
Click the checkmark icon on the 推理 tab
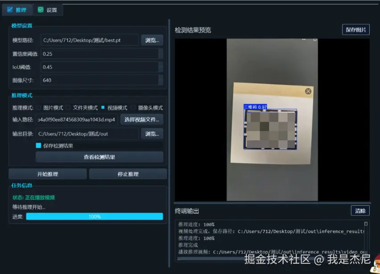click(10, 9)
